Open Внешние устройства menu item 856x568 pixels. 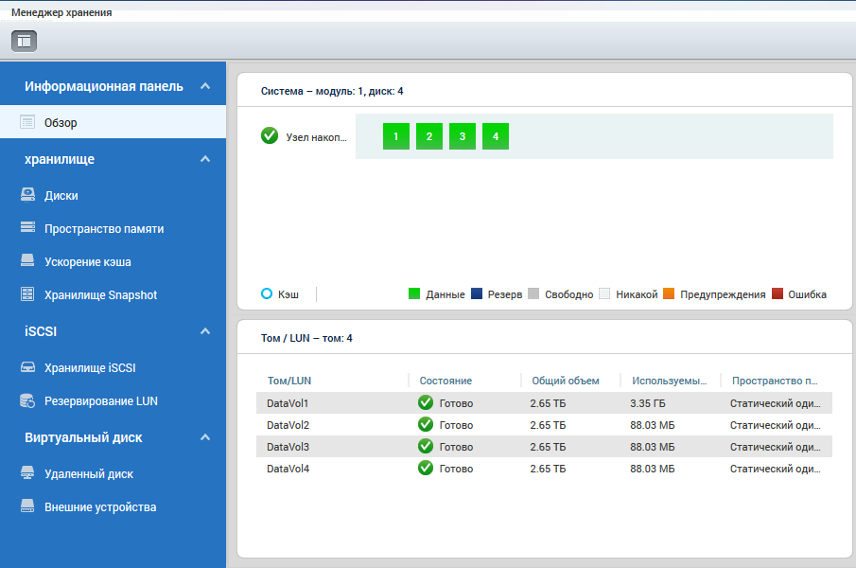tap(99, 507)
